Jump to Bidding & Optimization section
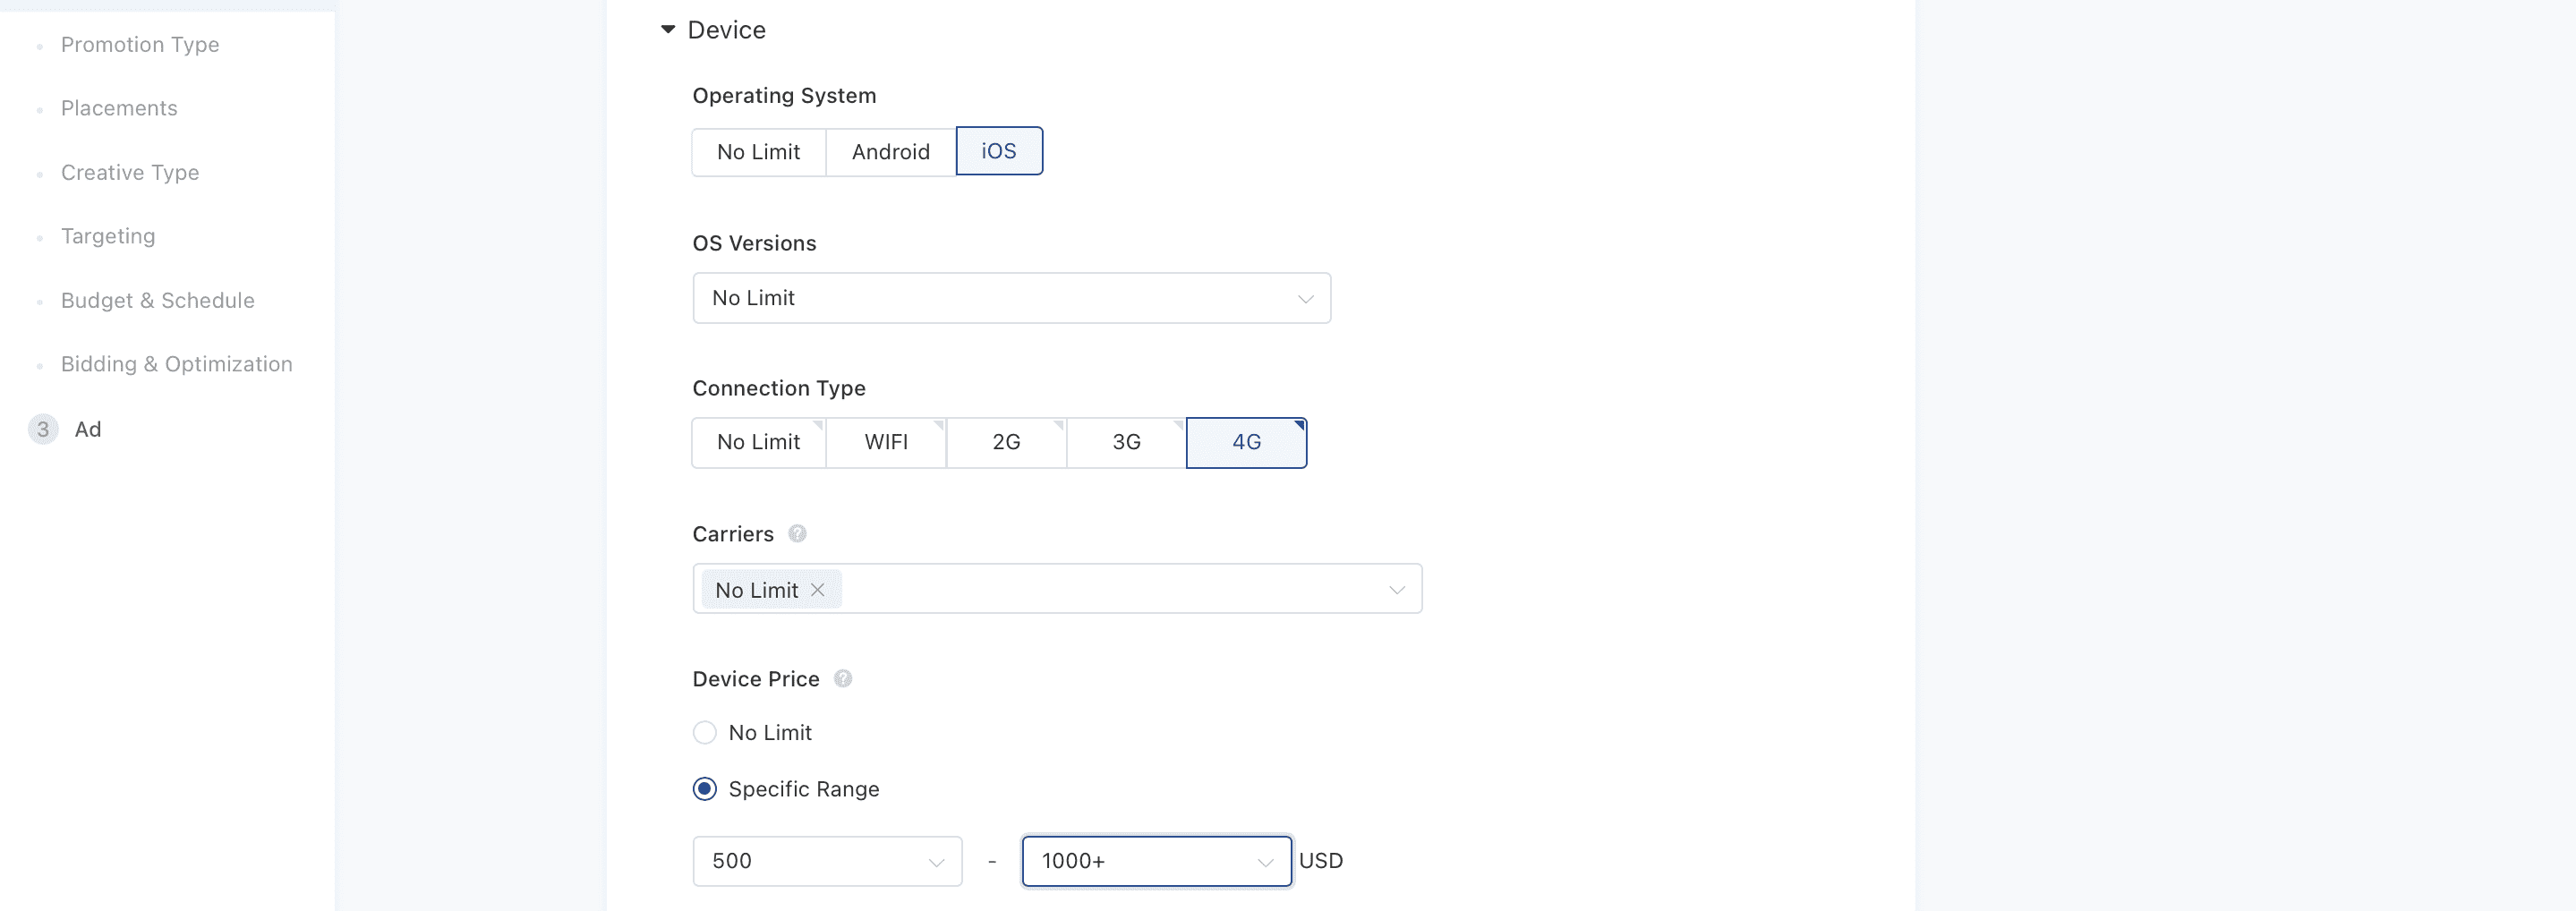 point(177,364)
